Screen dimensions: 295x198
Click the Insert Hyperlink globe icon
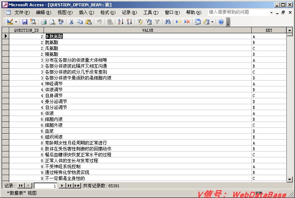(110, 22)
